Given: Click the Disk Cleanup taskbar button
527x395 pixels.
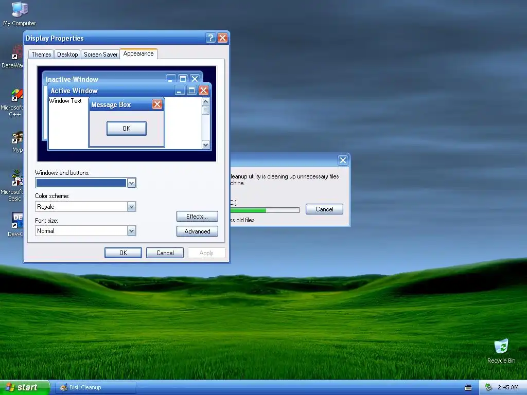Looking at the screenshot, I should (96, 387).
